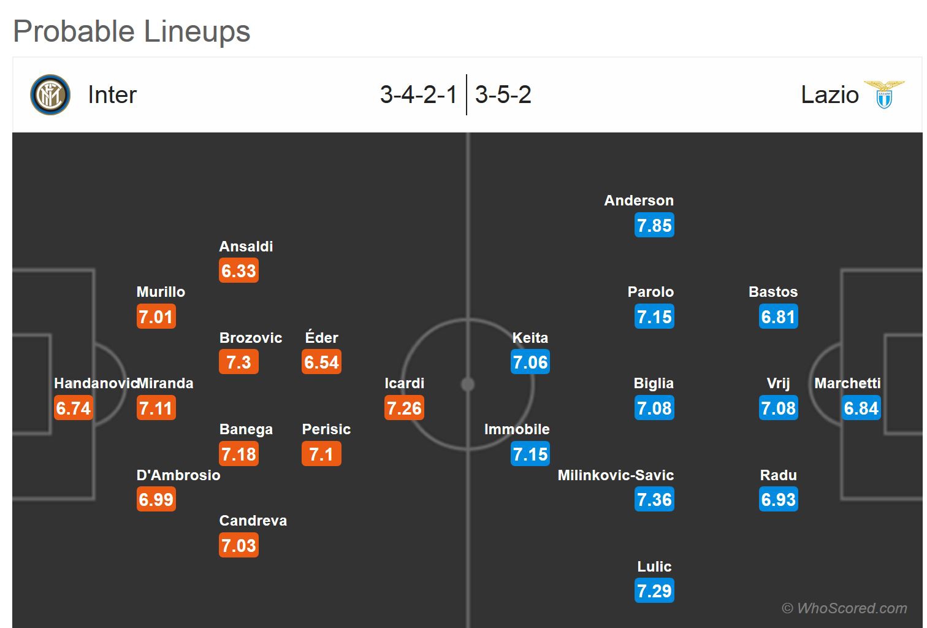Click the Lazio eagle crest icon
The image size is (927, 628).
(x=884, y=95)
